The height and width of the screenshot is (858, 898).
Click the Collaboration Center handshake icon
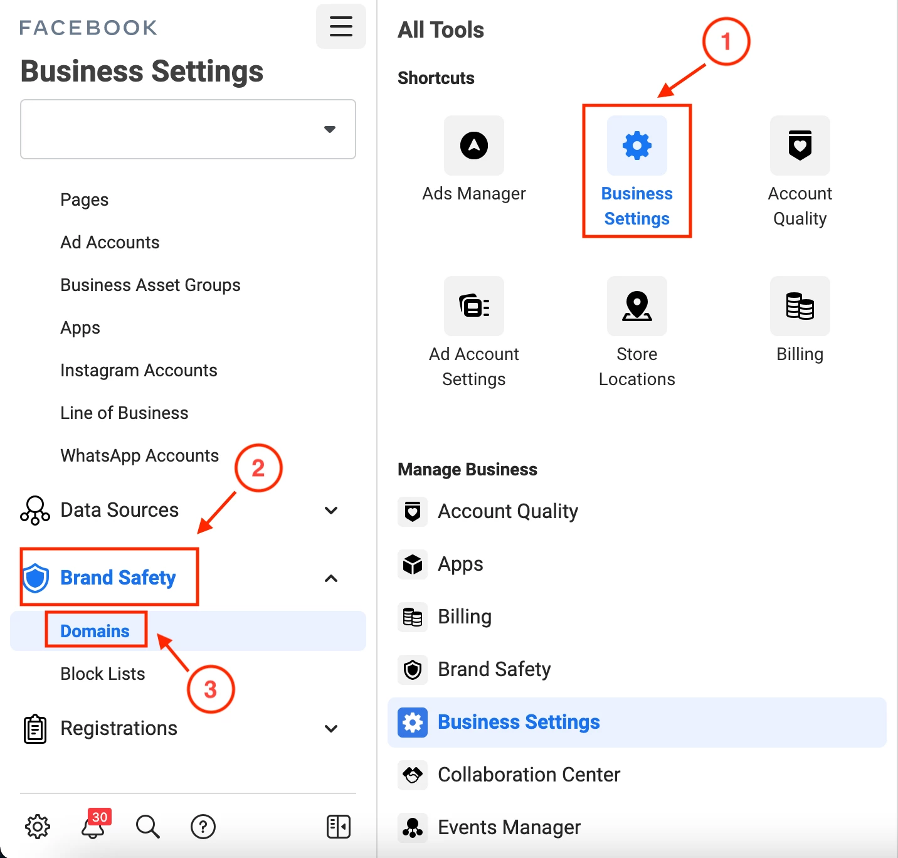click(413, 775)
